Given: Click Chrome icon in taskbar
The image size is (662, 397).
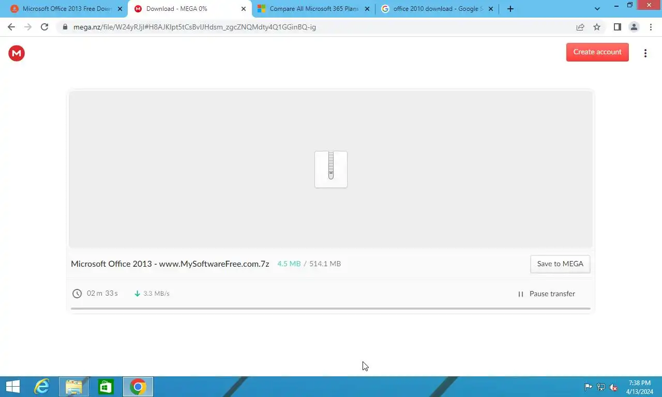Looking at the screenshot, I should pos(138,387).
